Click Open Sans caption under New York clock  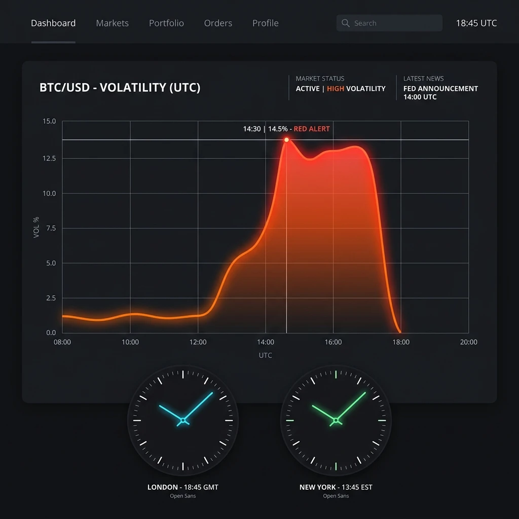(x=336, y=496)
